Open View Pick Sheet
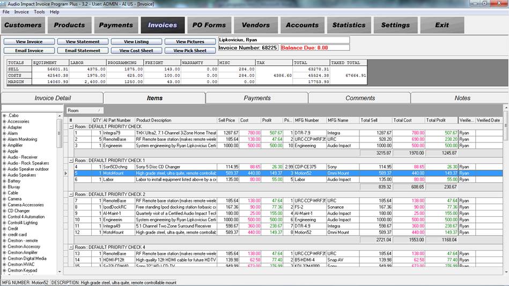Image resolution: width=509 pixels, height=286 pixels. [189, 51]
